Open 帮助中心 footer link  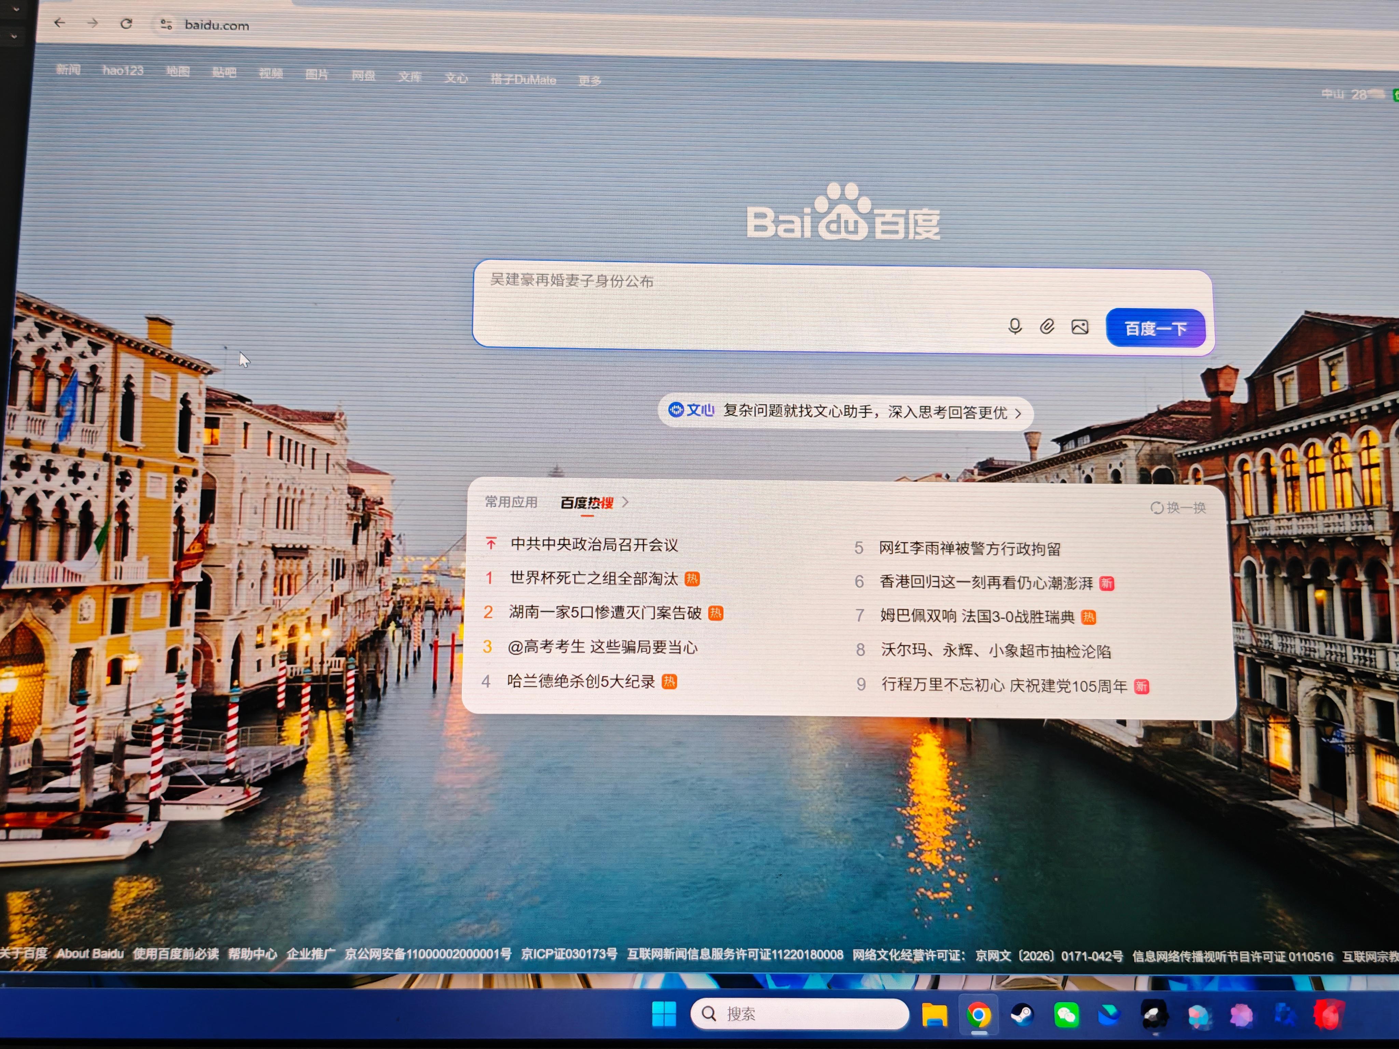252,953
